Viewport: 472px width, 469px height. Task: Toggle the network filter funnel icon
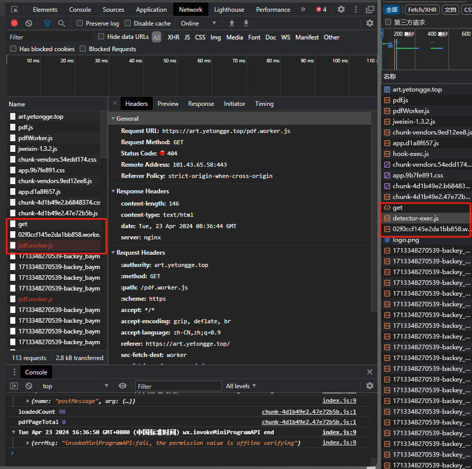48,23
